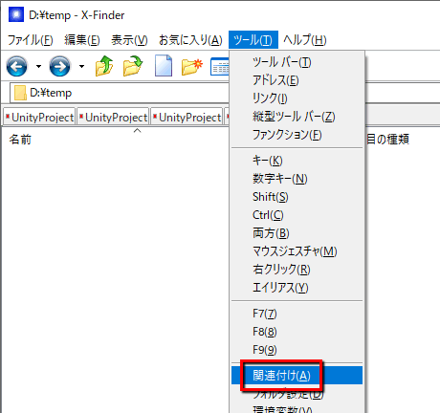This screenshot has width=440, height=413.
Task: Click the Forward arrow toolbar icon
Action: [59, 66]
